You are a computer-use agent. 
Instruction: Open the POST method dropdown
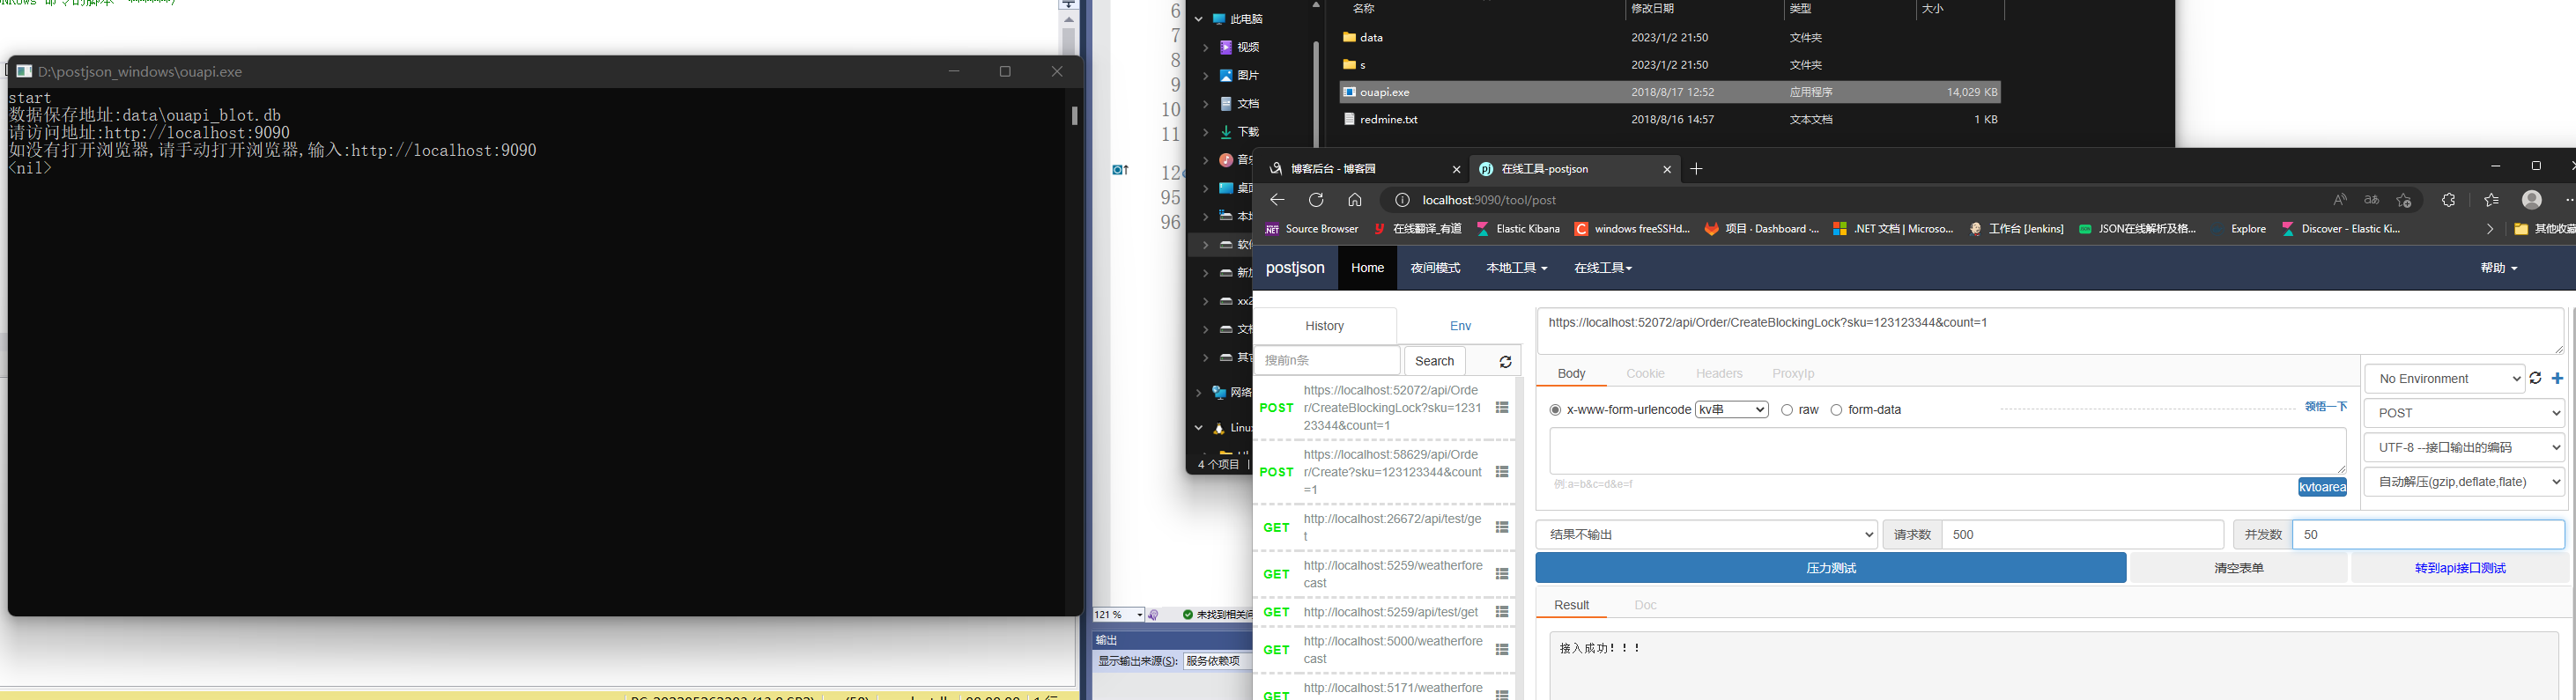(x=2464, y=413)
